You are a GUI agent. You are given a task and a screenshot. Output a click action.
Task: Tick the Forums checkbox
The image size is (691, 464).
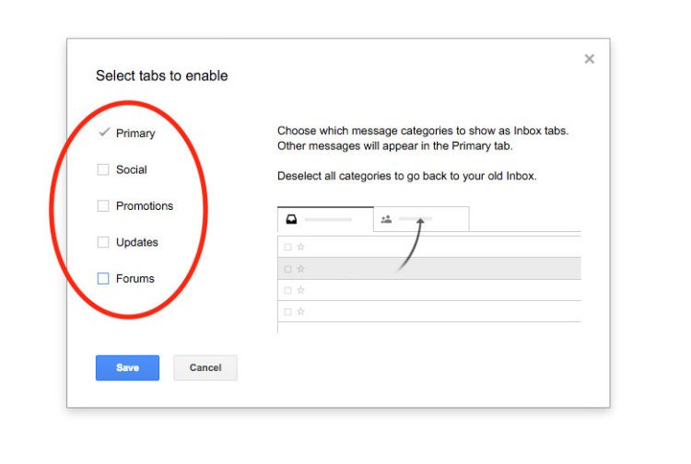103,278
